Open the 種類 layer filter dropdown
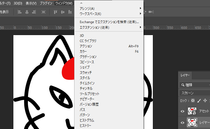The image size is (210, 129). pyautogui.click(x=194, y=85)
